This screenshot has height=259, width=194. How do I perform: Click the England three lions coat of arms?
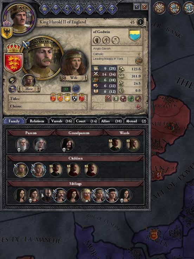(13, 63)
